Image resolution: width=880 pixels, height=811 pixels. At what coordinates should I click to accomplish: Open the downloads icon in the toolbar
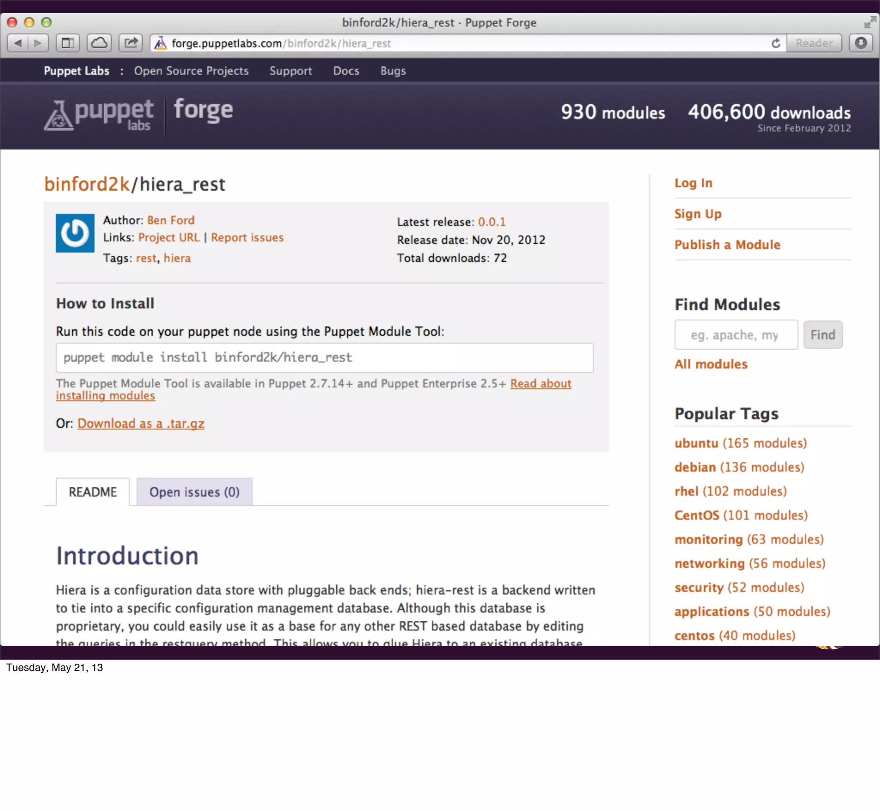pos(861,43)
